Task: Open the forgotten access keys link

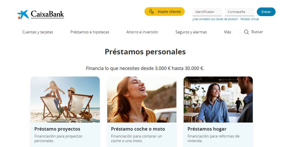Action: tap(215, 19)
